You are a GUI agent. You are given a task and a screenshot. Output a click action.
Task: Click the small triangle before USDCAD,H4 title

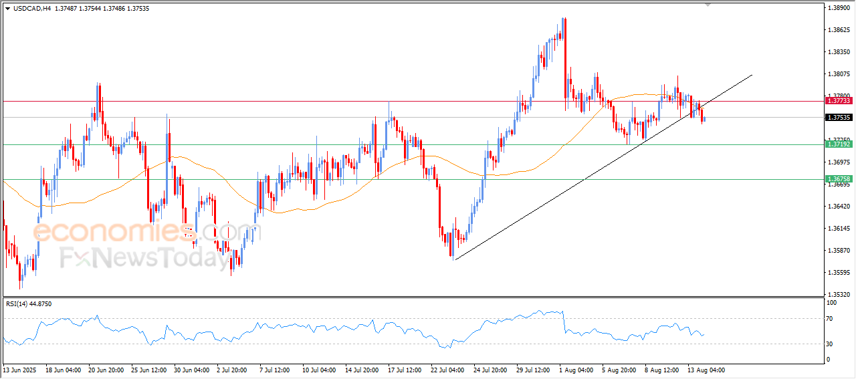(7, 9)
